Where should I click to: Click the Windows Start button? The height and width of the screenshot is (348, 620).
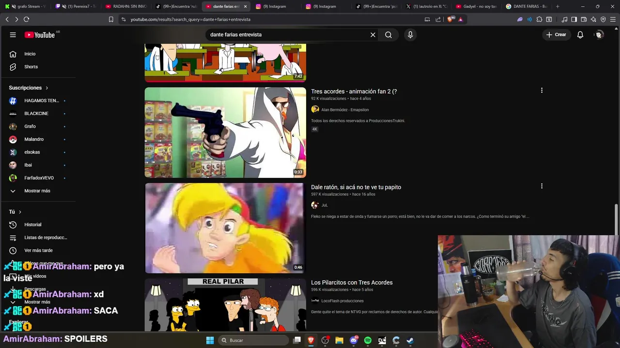210,340
